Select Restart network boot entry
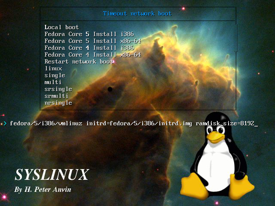Screen dimensions: 275x206 (x=79, y=61)
